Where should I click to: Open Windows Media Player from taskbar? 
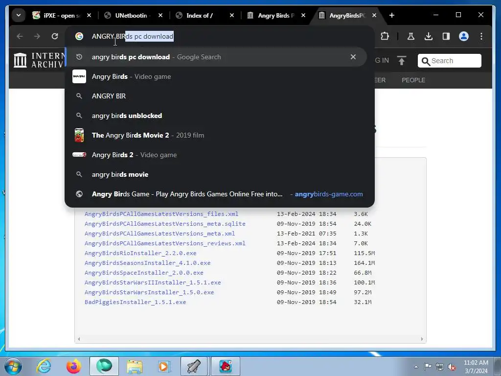[x=164, y=366]
